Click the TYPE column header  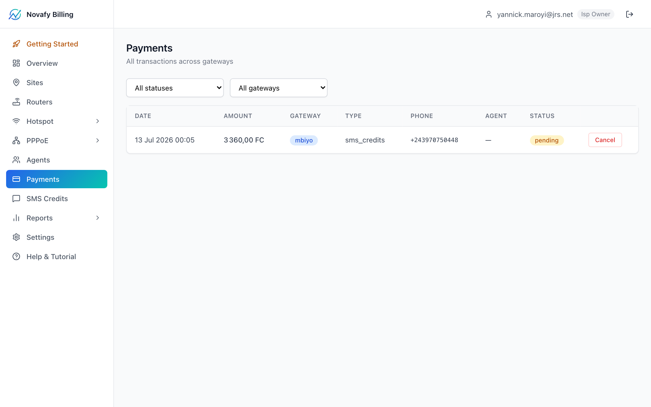(x=353, y=116)
